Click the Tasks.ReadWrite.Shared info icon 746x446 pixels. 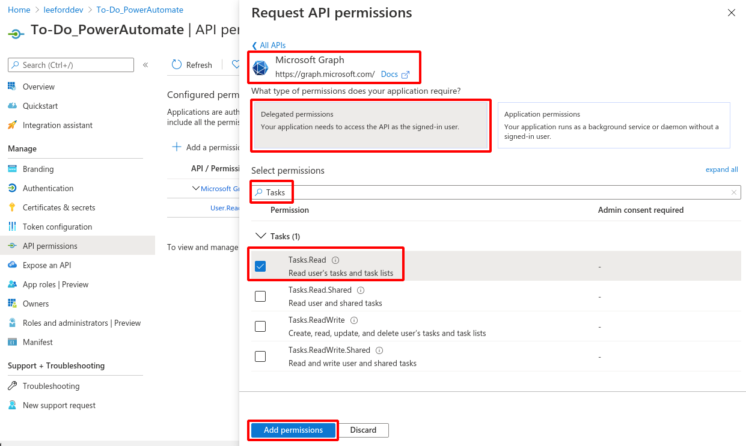coord(379,350)
